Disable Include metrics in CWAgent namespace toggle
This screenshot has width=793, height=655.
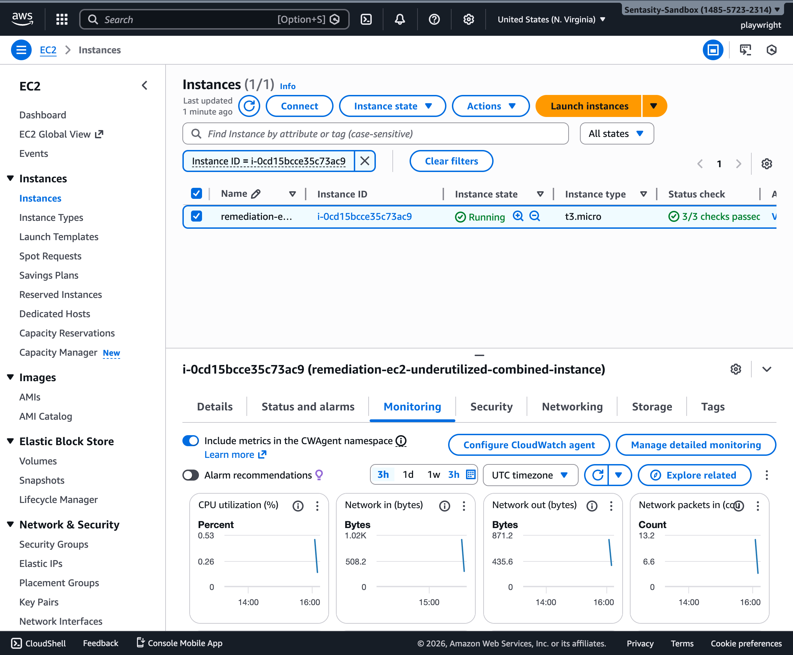tap(191, 440)
